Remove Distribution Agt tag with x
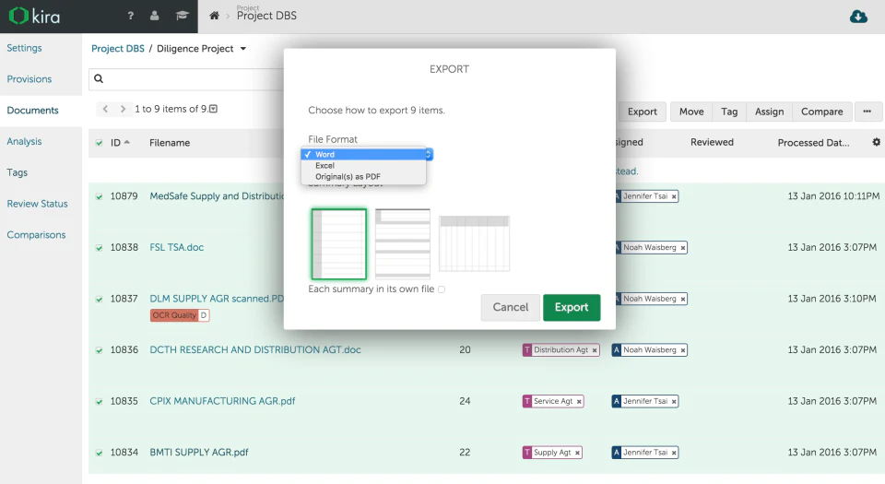Viewport: 885px width, 484px height. click(595, 350)
